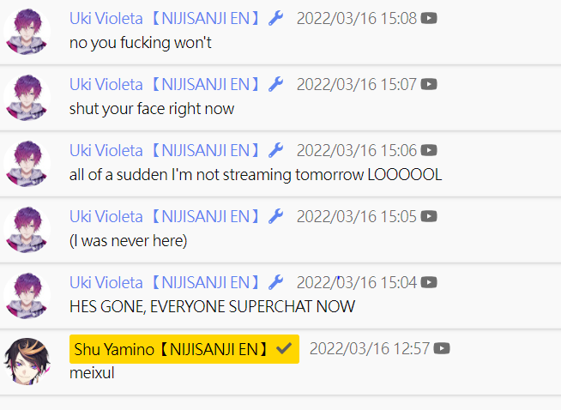Open YouTube icon next to 15:05 message

click(x=429, y=216)
